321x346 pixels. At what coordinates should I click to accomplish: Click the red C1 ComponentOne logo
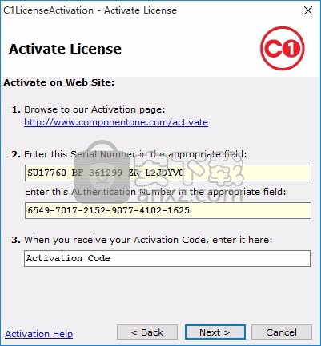[x=283, y=48]
